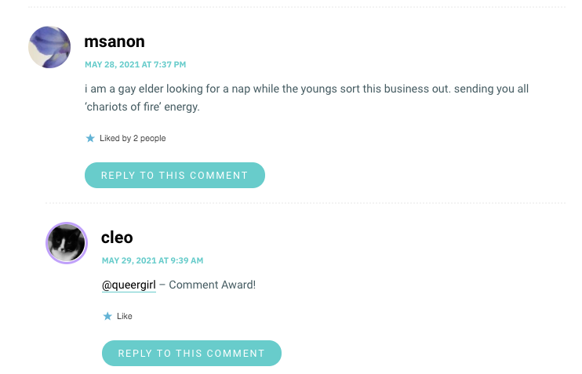Image resolution: width=582 pixels, height=374 pixels.
Task: Click the star icon beside Liked by 2 people
Action: coord(90,139)
